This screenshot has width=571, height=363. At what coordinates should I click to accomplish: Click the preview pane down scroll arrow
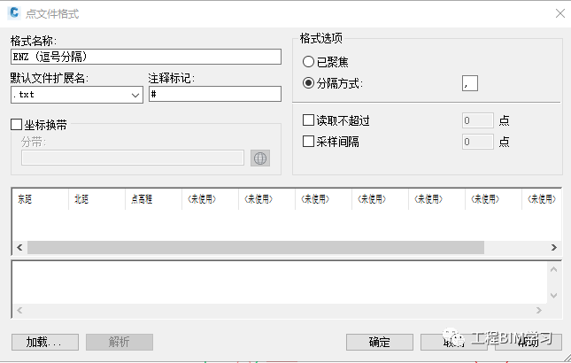(x=553, y=296)
